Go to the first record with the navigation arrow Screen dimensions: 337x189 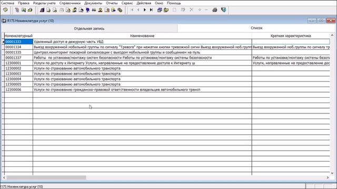(x=132, y=10)
